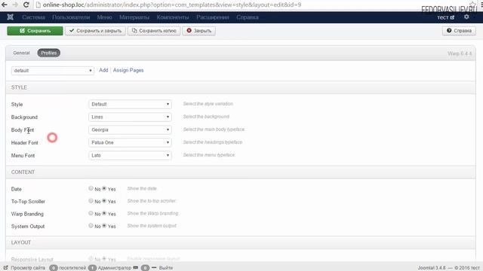This screenshot has width=483, height=271.
Task: Open the Расширения menu
Action: tap(213, 17)
